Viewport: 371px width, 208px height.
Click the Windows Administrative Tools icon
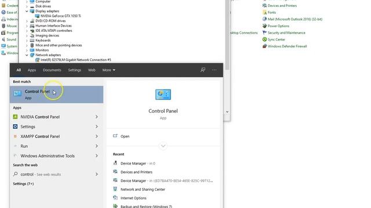pos(15,155)
